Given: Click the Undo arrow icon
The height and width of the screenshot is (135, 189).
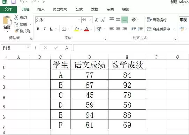Looking at the screenshot, I should pyautogui.click(x=22, y=2).
